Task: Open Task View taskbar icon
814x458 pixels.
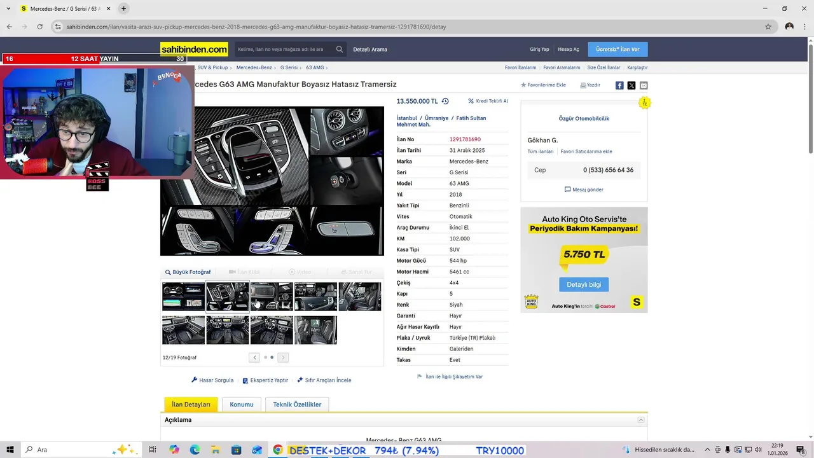Action: coord(153,450)
